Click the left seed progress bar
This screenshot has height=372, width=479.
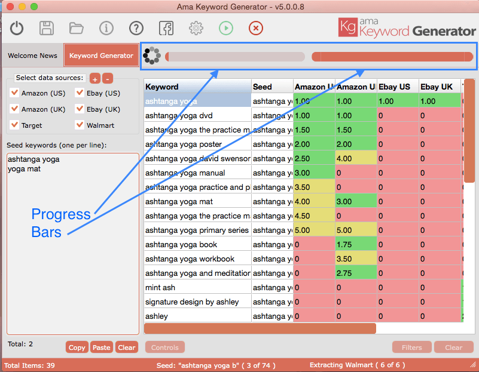coord(235,57)
